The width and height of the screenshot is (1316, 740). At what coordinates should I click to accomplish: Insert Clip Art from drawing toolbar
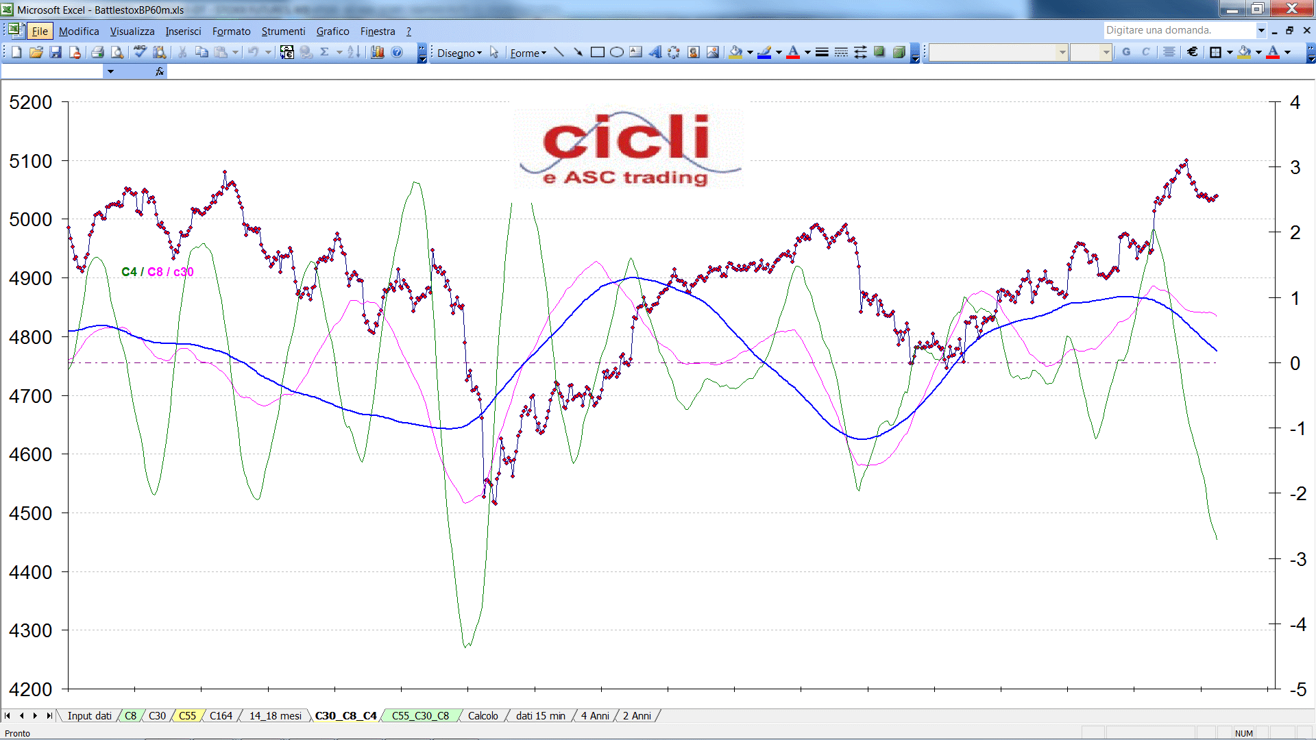click(x=694, y=52)
